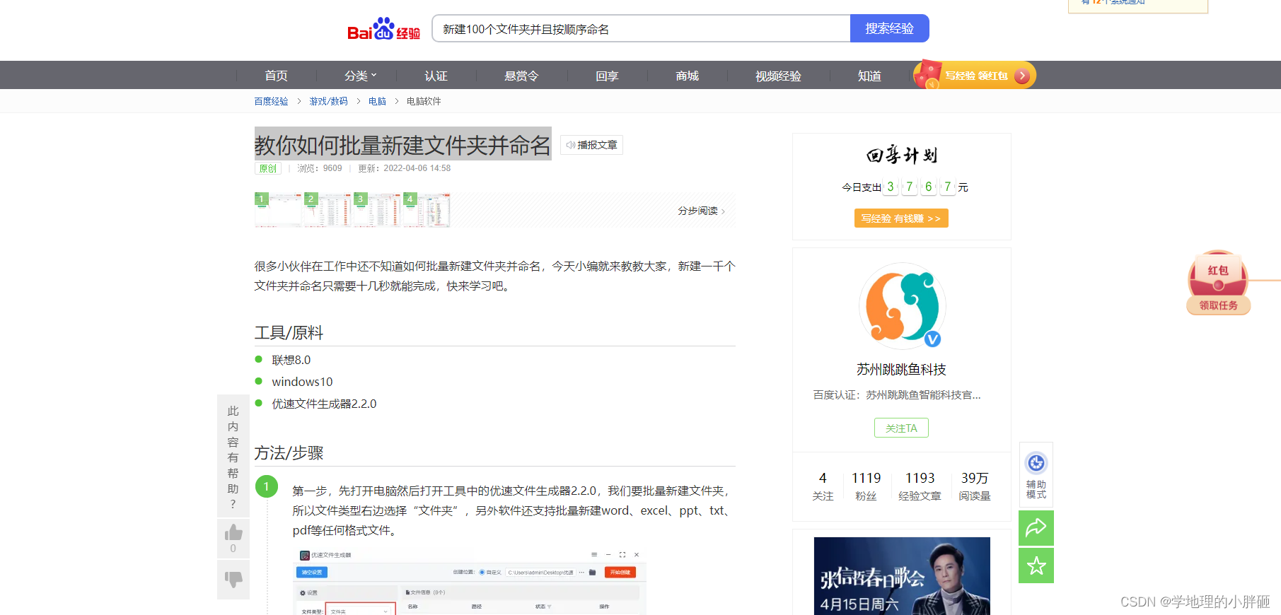
Task: Click the Baidu Jingyan logo
Action: click(383, 29)
